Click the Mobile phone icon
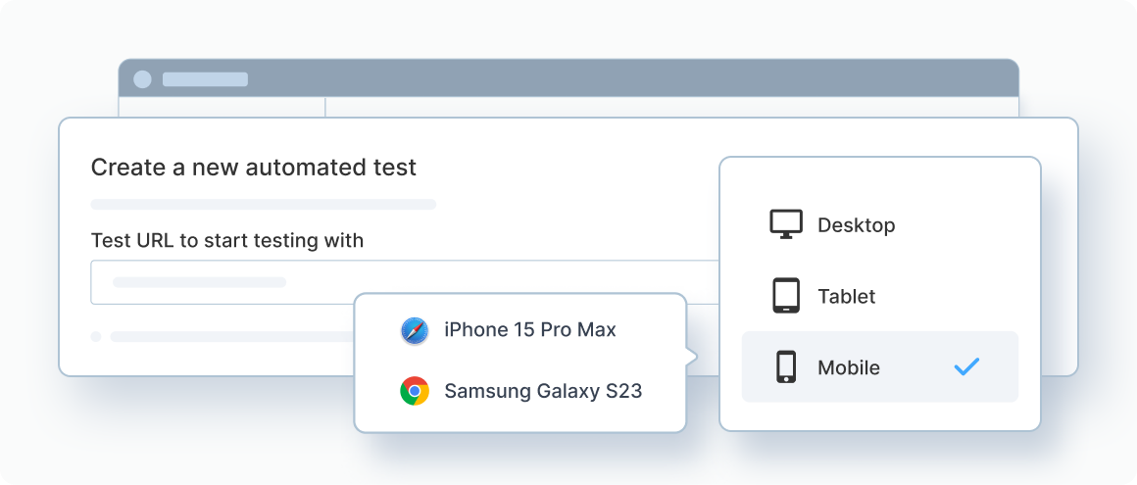 click(x=786, y=367)
